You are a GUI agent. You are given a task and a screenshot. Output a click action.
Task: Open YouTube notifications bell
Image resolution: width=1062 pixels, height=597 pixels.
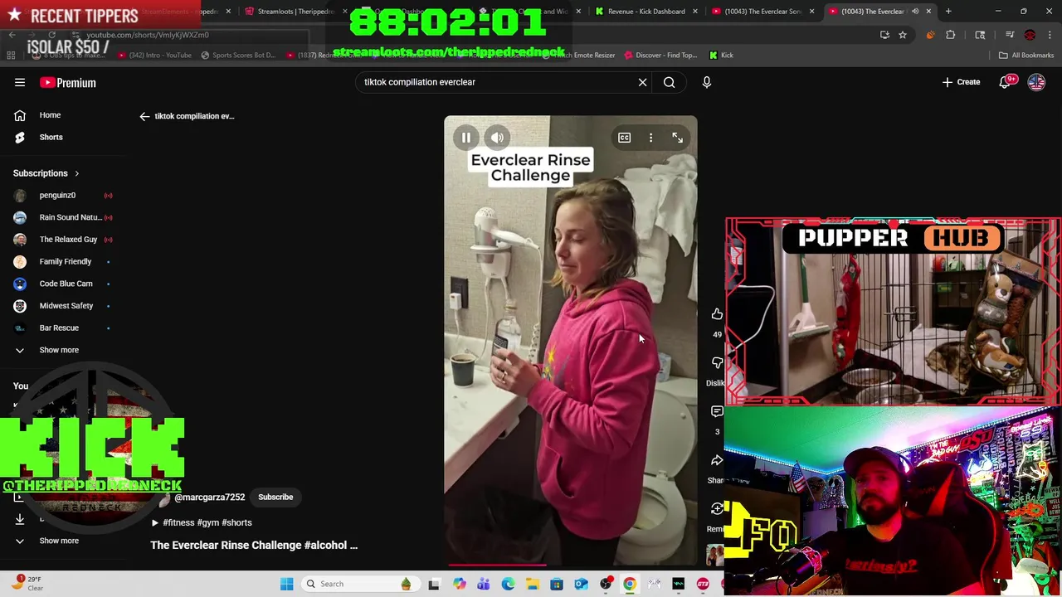click(1006, 82)
